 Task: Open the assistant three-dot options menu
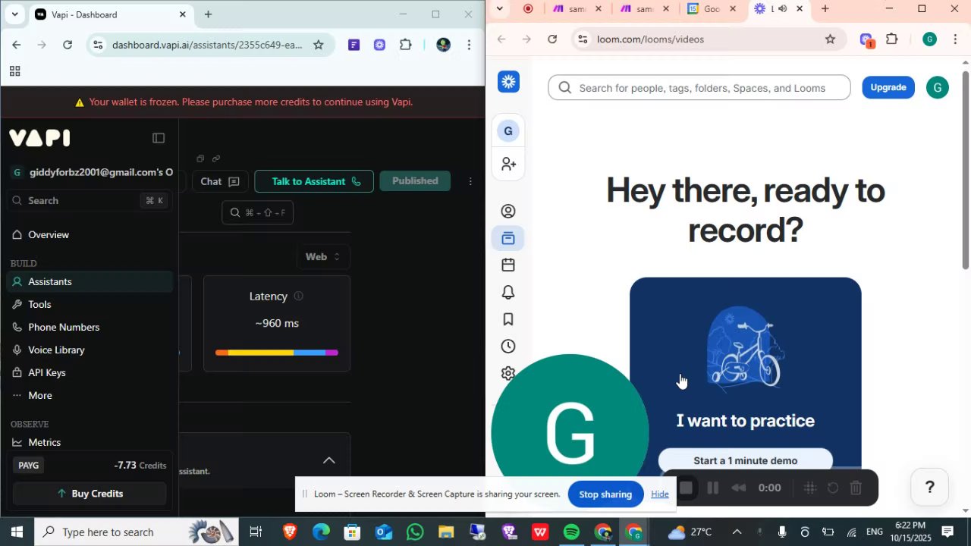click(x=470, y=181)
